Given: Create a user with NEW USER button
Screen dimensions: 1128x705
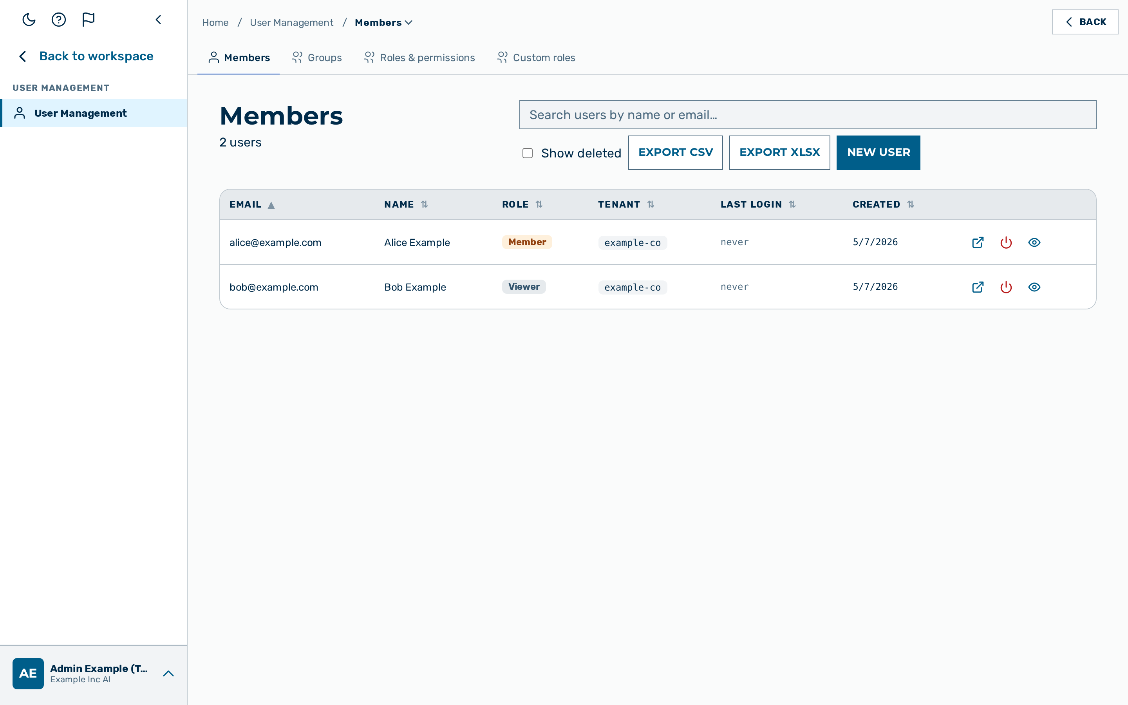Looking at the screenshot, I should point(878,152).
